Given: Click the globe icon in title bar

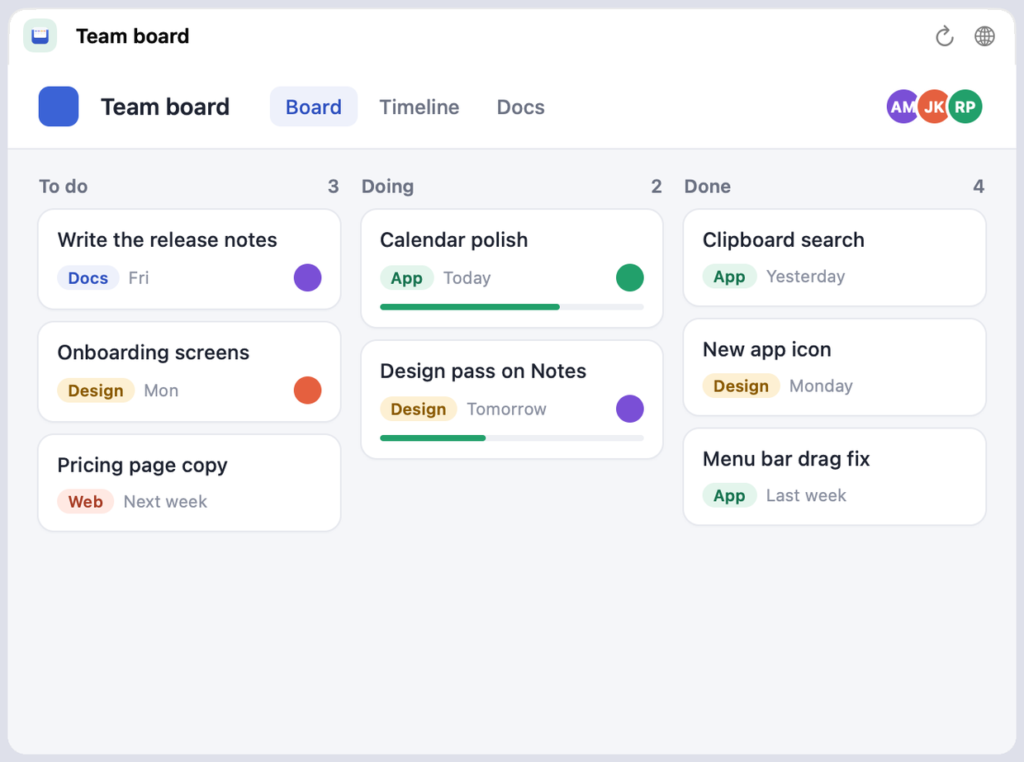Looking at the screenshot, I should (x=984, y=36).
